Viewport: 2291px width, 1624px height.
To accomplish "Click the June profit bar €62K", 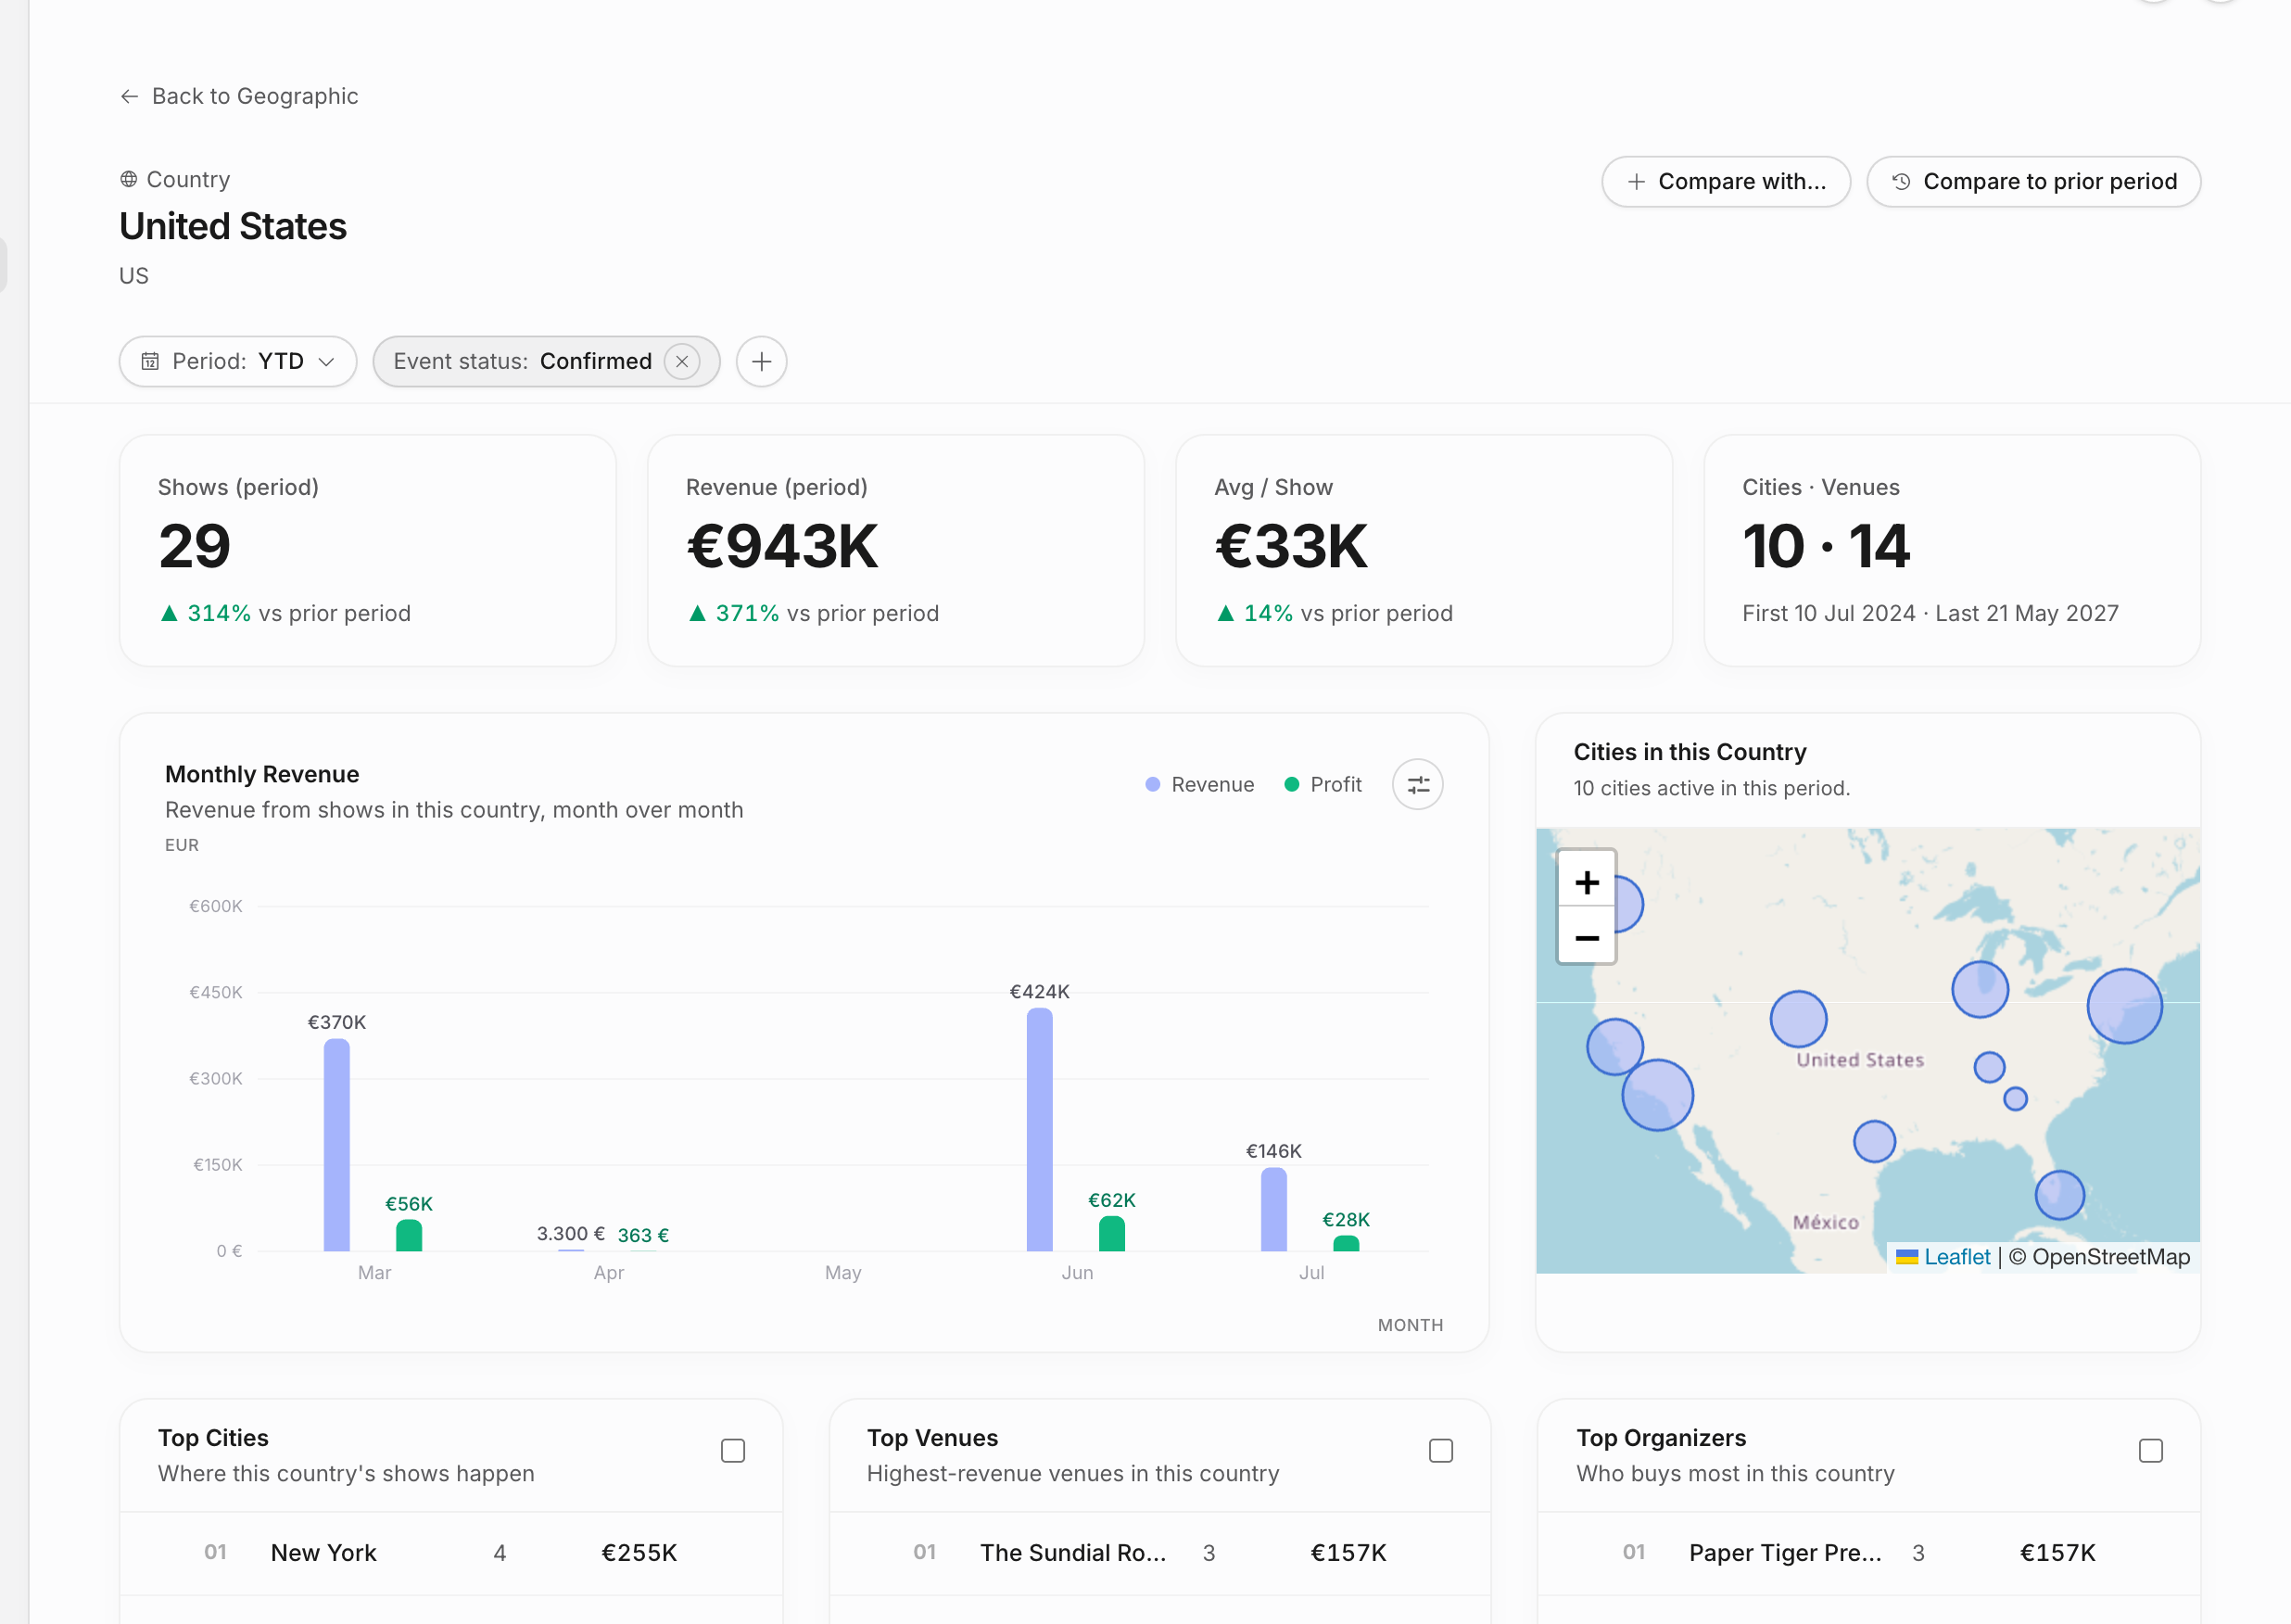I will [1111, 1233].
